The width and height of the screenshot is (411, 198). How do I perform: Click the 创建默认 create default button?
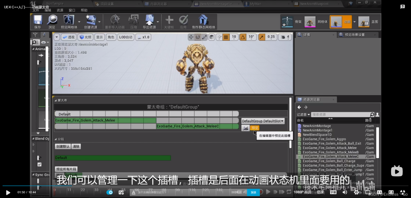coord(63,147)
